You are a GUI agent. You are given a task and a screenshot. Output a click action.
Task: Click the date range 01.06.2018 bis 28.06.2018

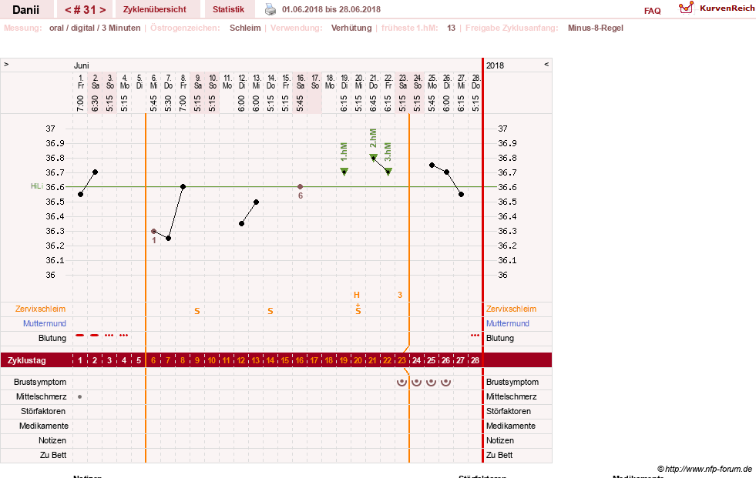[x=331, y=10]
